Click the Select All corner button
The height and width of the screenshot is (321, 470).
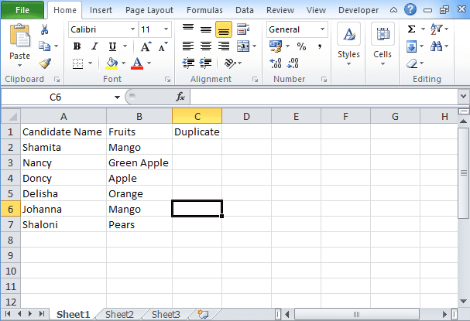[11, 116]
